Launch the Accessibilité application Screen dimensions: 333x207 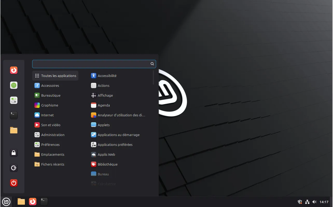pos(107,76)
